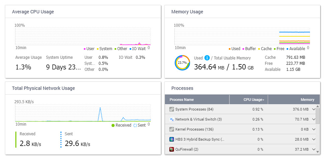324x159 pixels.
Task: Click the blue info icon beside Used memory
Action: click(x=207, y=58)
